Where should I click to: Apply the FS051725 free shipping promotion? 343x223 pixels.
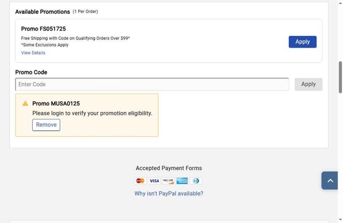click(x=302, y=42)
